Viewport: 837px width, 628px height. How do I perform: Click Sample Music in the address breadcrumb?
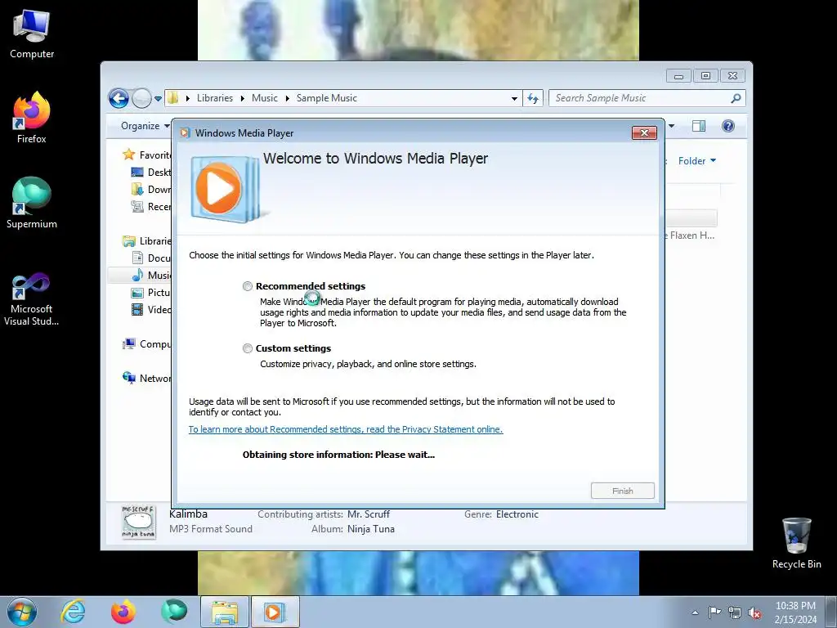[327, 98]
